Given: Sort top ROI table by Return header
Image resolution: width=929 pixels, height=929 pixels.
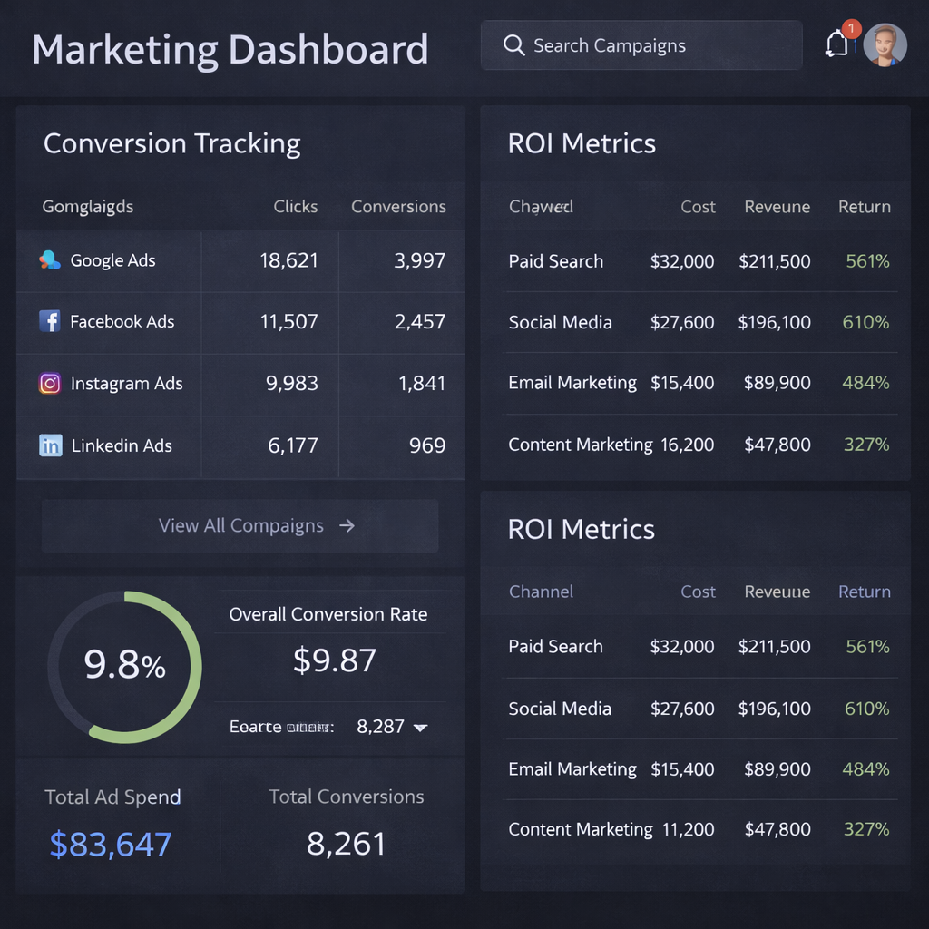Looking at the screenshot, I should (864, 207).
